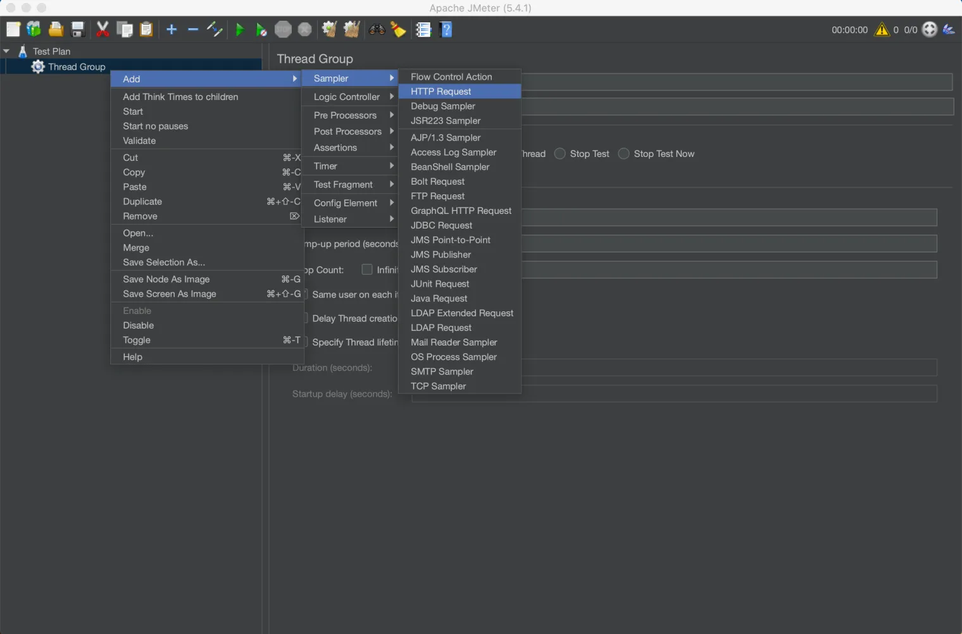Choose HTTP Request from the Sampler list

tap(441, 92)
